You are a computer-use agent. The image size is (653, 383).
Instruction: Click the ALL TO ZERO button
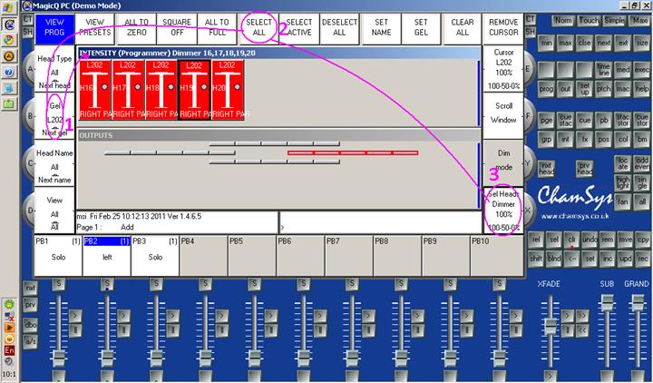click(x=136, y=29)
